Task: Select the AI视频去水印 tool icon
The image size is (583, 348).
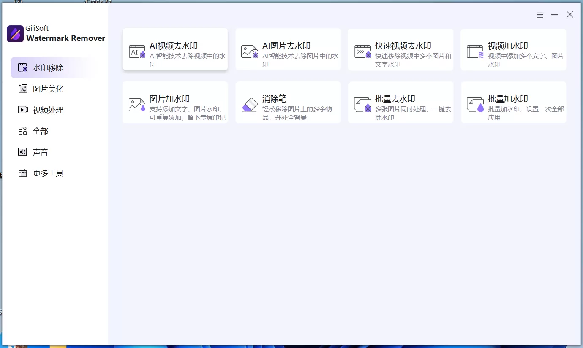Action: [x=136, y=50]
